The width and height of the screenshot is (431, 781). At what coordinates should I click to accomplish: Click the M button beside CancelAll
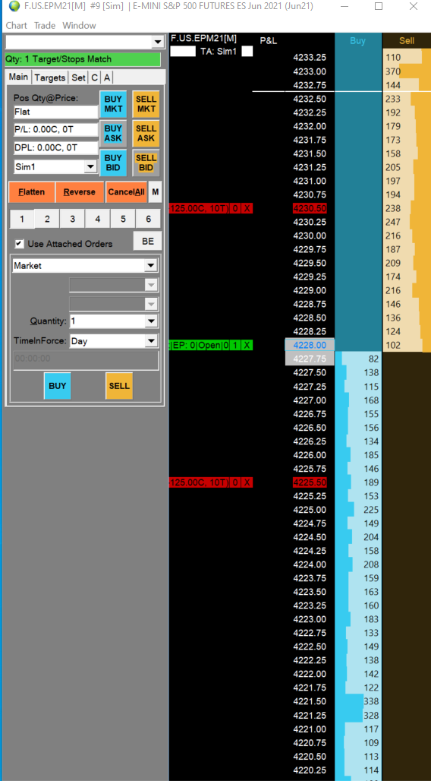point(156,192)
